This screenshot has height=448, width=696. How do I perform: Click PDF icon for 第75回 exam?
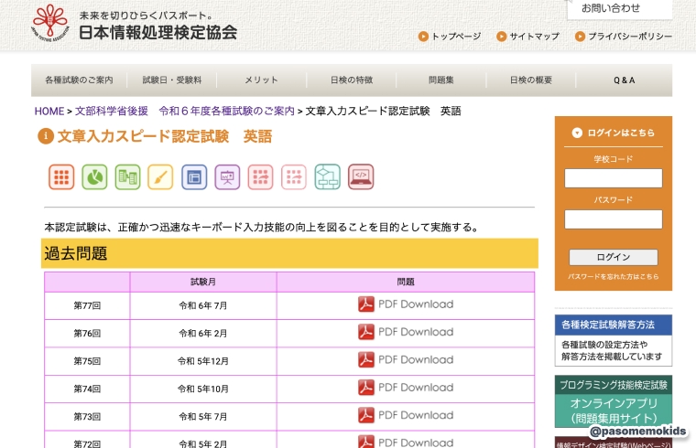(366, 360)
